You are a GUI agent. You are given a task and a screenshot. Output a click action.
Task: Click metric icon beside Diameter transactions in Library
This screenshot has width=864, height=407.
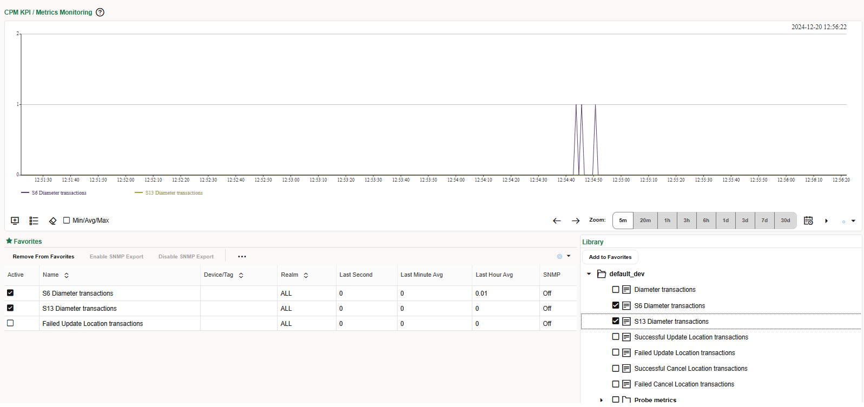pos(626,290)
